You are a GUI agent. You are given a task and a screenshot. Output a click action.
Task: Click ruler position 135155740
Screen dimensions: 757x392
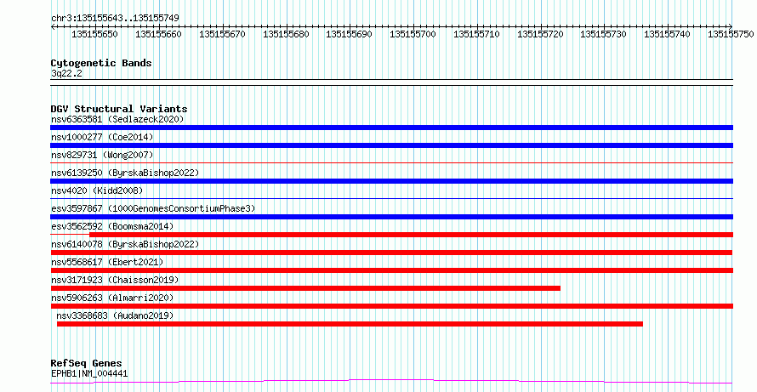(667, 34)
